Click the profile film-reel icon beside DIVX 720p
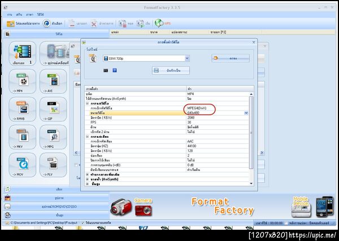This screenshot has width=339, height=241. (93, 58)
